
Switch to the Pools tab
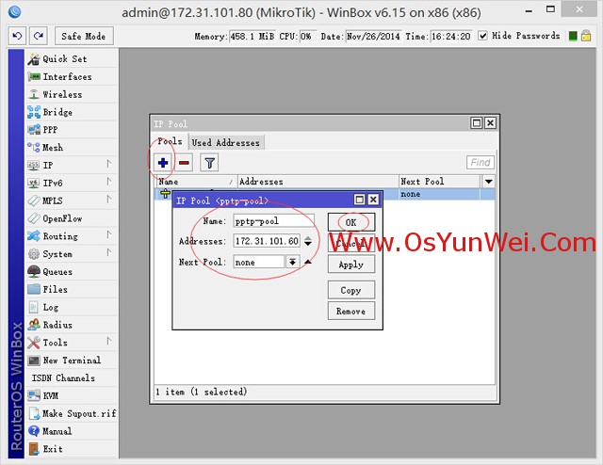pyautogui.click(x=170, y=141)
